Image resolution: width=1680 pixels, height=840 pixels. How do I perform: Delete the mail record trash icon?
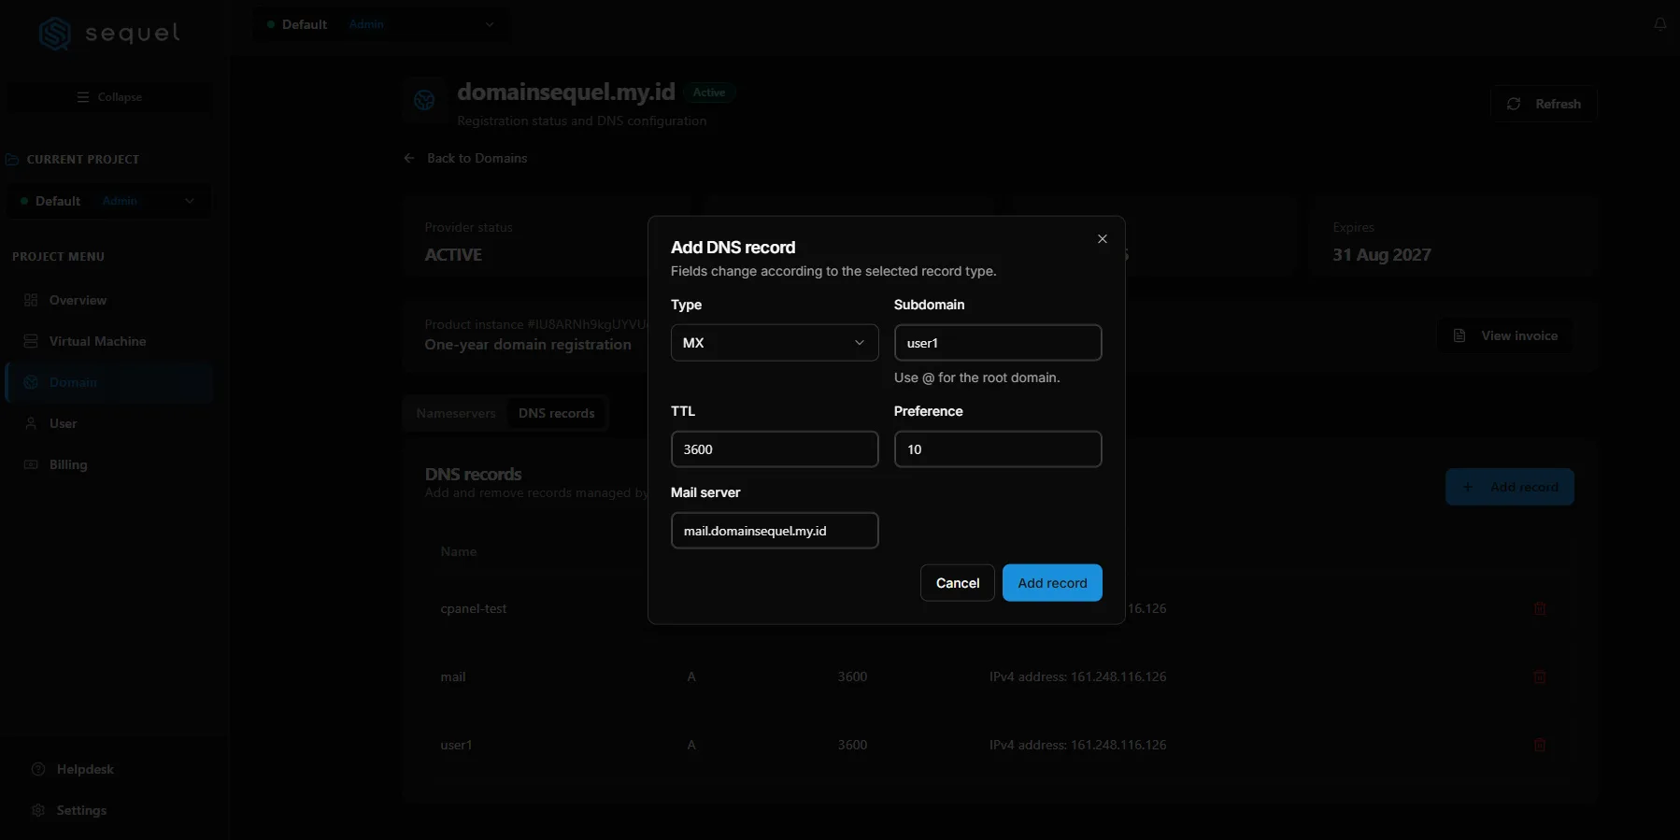tap(1540, 677)
